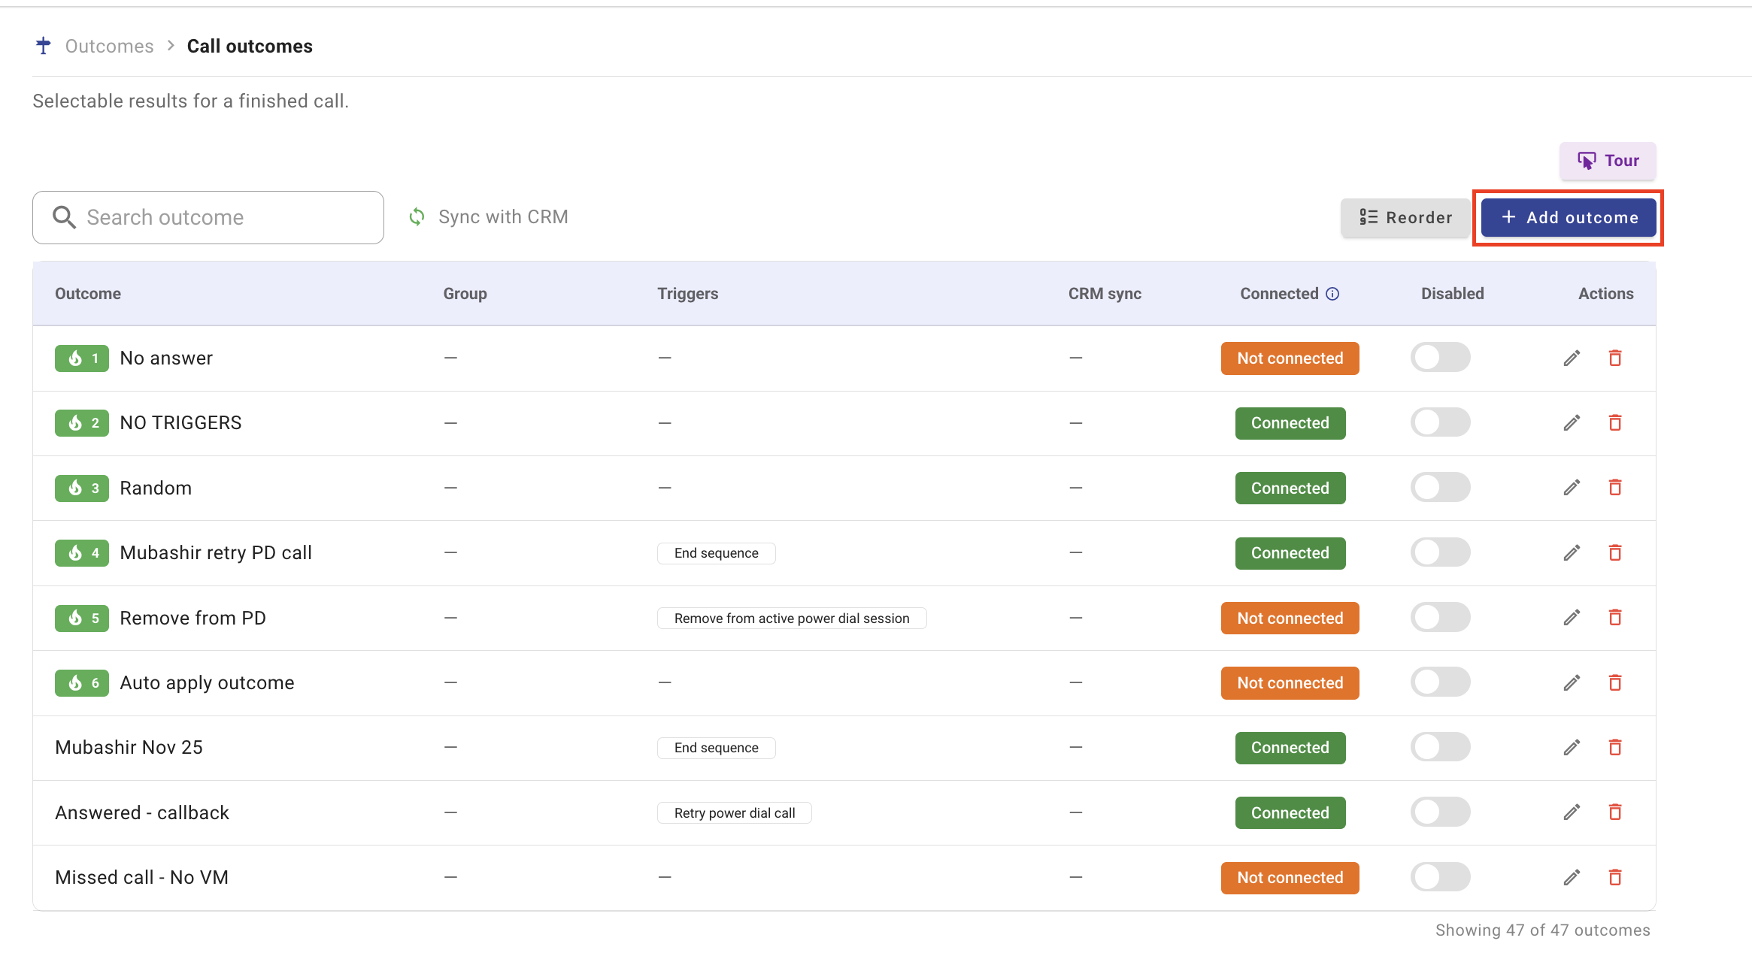Click End sequence trigger for Mubashir Nov 25
This screenshot has width=1752, height=965.
click(717, 748)
